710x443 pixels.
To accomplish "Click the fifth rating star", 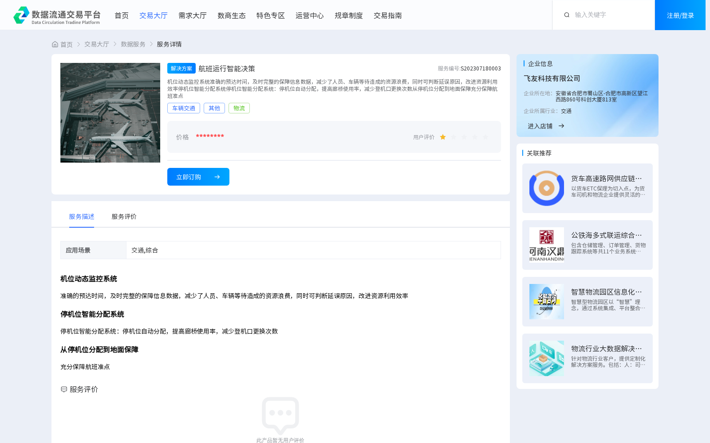I will click(x=485, y=137).
